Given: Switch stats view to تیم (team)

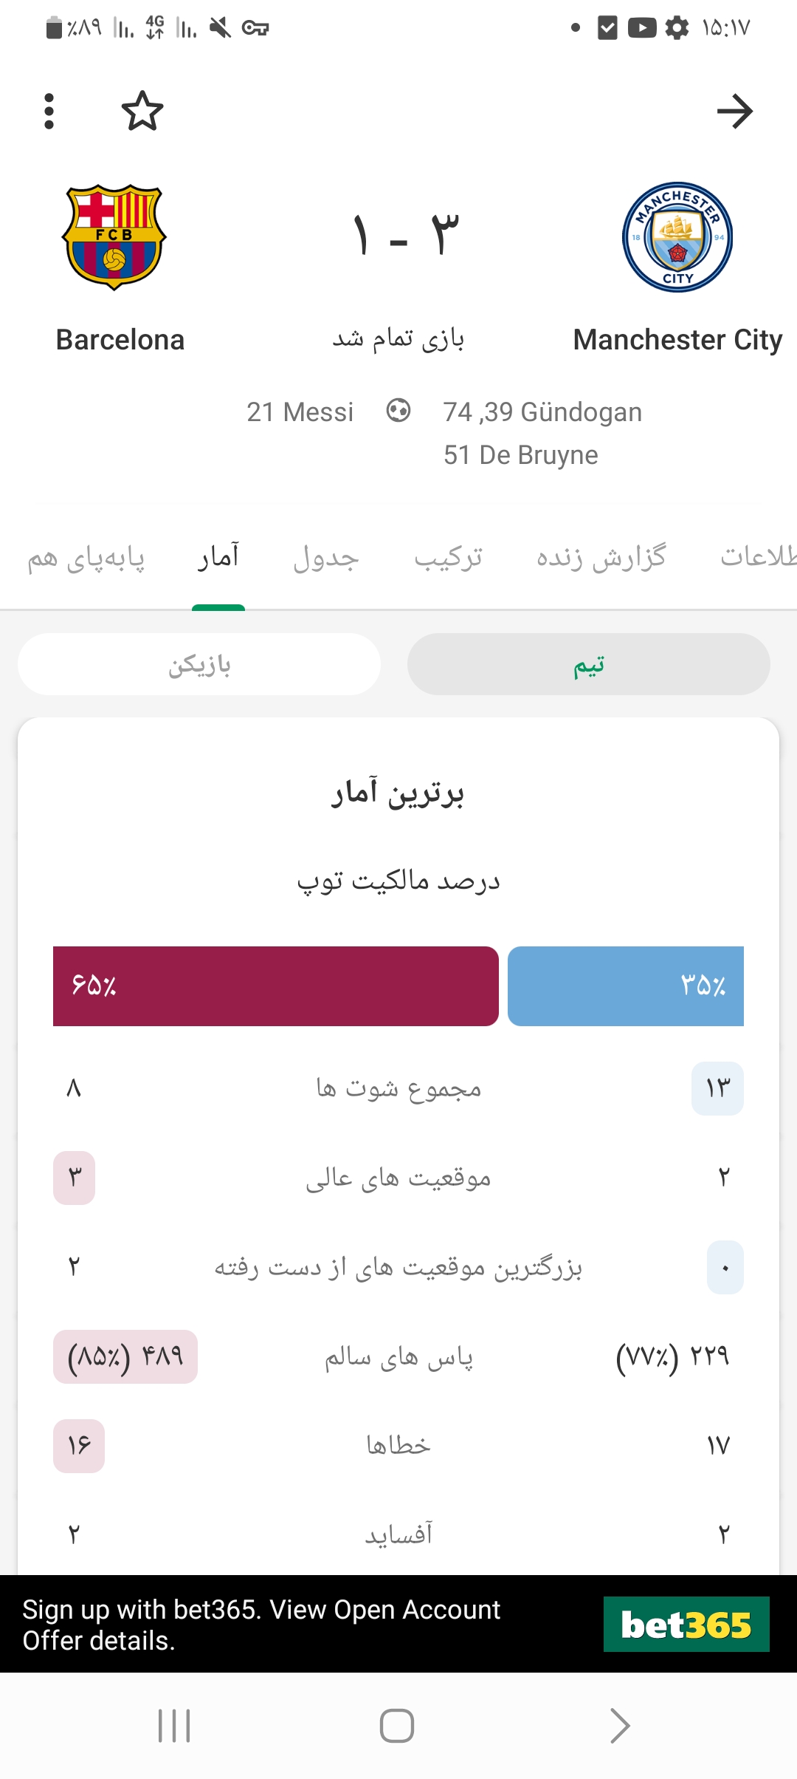Looking at the screenshot, I should coord(589,664).
